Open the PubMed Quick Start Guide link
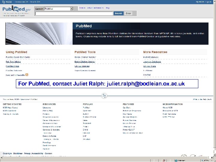216x162 pixels. [18, 57]
